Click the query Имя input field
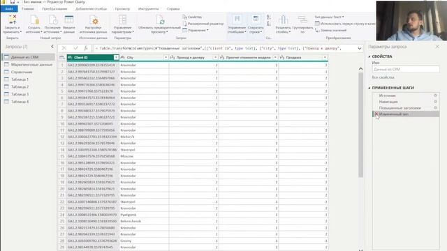The image size is (447, 251). click(x=406, y=69)
